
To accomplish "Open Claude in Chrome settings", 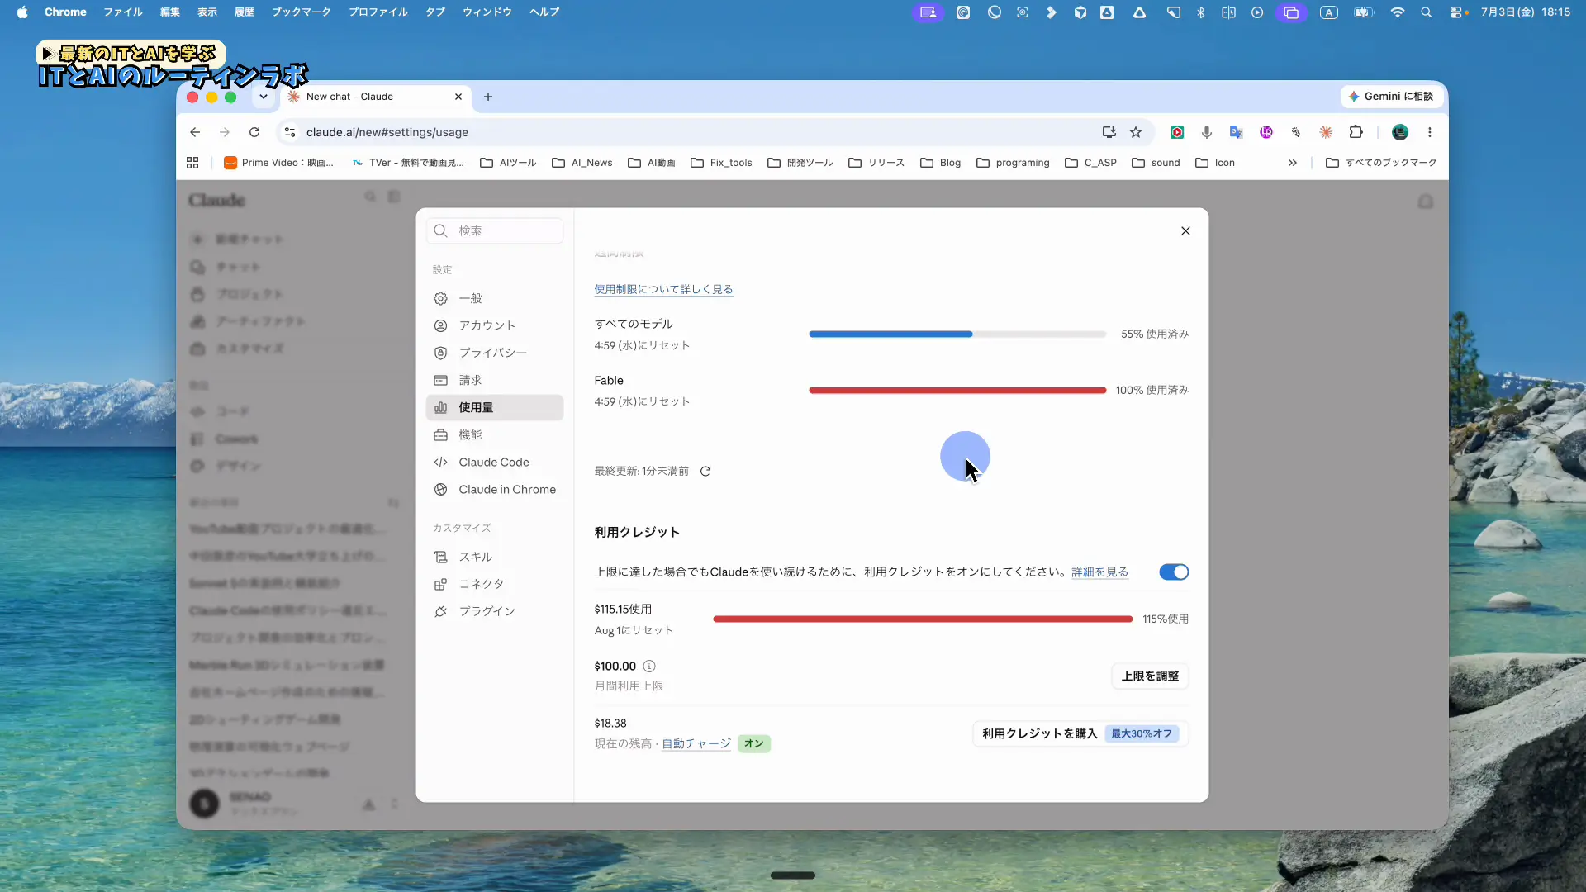I will click(494, 489).
